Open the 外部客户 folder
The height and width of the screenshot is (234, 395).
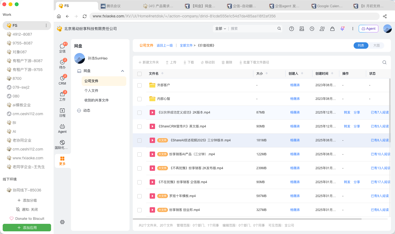[163, 85]
